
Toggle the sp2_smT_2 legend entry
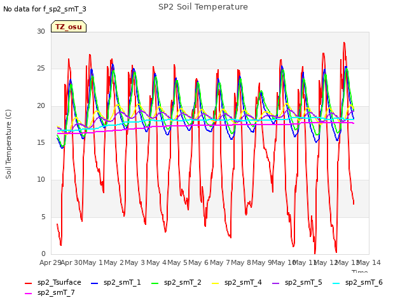[176, 282]
